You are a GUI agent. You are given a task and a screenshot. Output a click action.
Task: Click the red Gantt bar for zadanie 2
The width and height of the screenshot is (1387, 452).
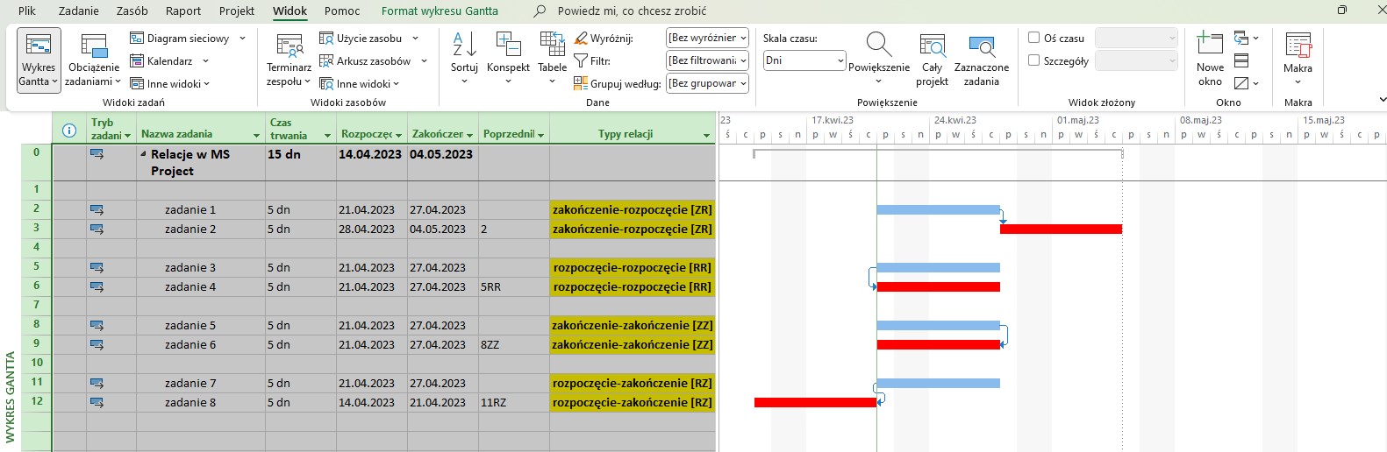click(1061, 230)
